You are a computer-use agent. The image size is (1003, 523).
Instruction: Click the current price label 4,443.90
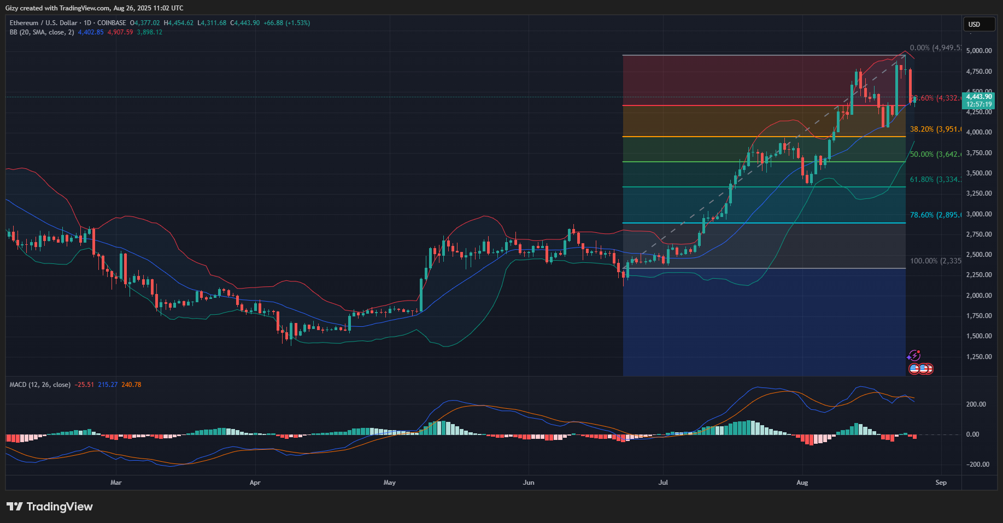coord(978,97)
